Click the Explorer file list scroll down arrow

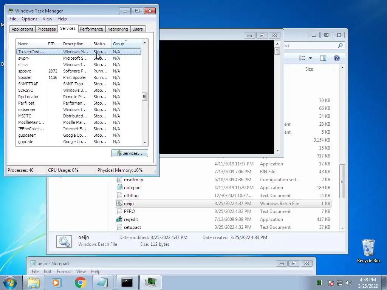(x=342, y=228)
